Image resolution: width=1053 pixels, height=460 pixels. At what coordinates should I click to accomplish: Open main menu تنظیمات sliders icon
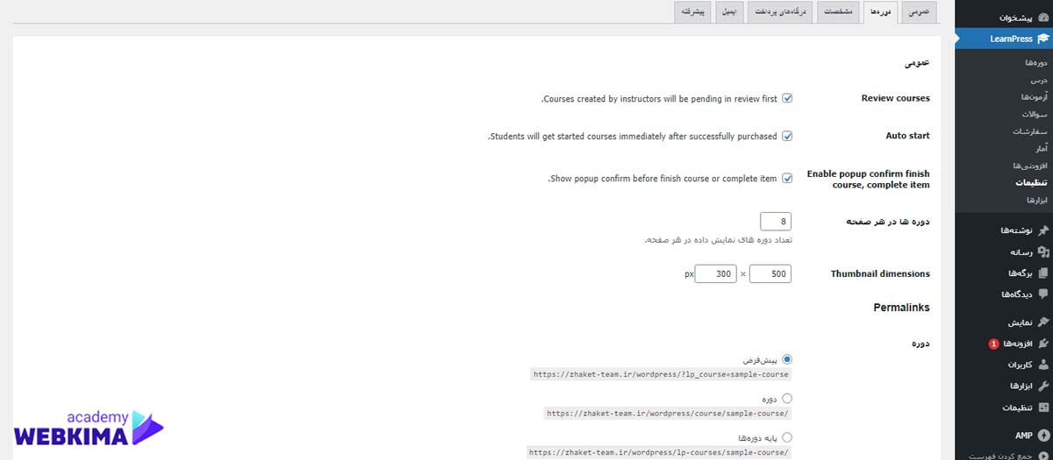1042,407
